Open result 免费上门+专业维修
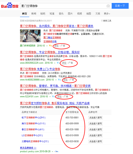133x154 pixels. [x=40, y=69]
